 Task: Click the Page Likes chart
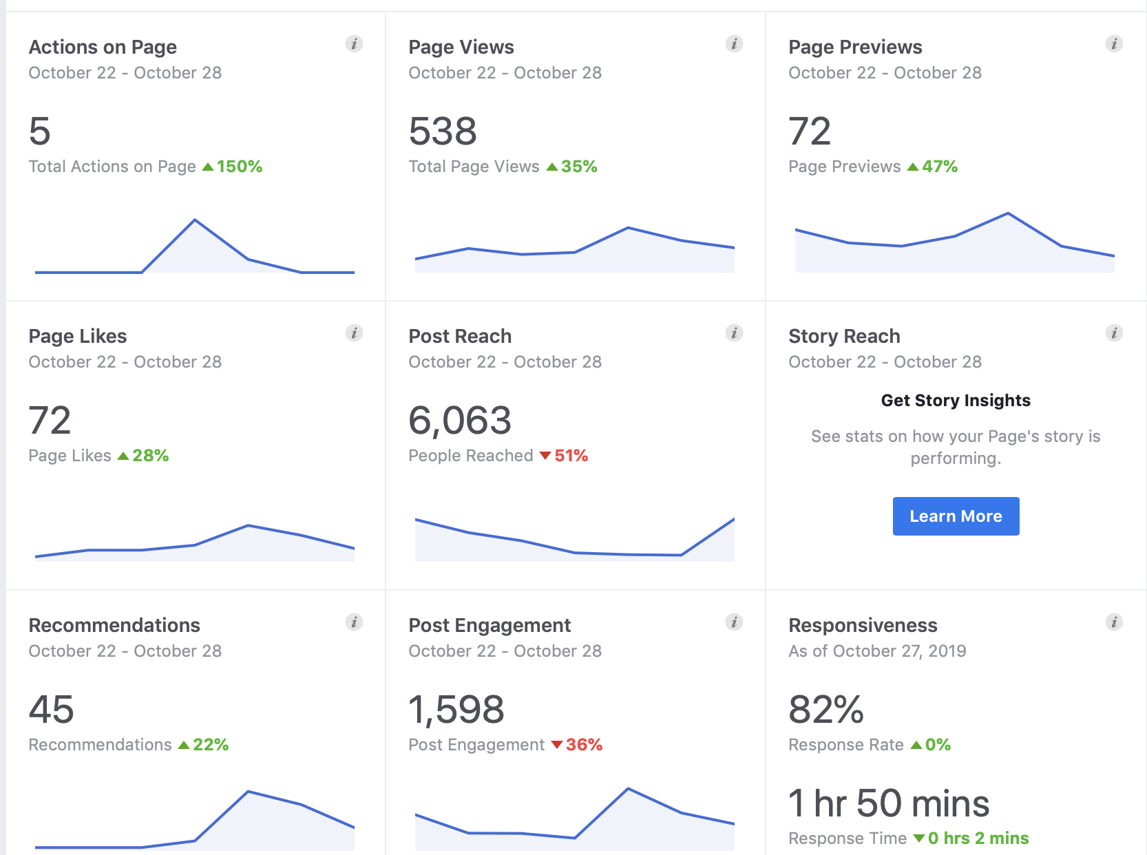click(x=195, y=544)
